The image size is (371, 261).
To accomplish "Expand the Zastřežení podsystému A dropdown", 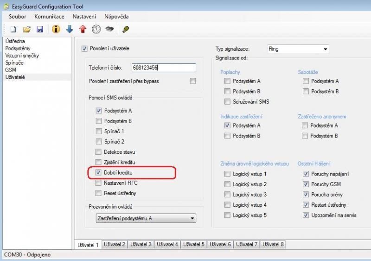I will 145,218.
